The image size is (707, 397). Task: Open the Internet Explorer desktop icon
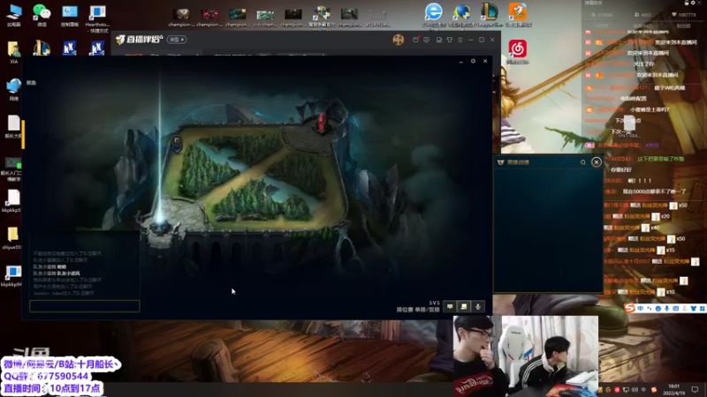(x=434, y=14)
